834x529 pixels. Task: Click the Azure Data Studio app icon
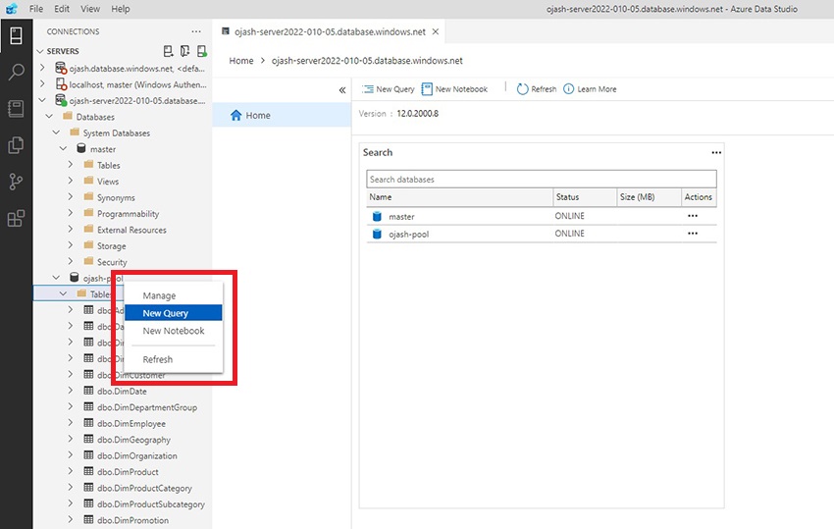(11, 9)
